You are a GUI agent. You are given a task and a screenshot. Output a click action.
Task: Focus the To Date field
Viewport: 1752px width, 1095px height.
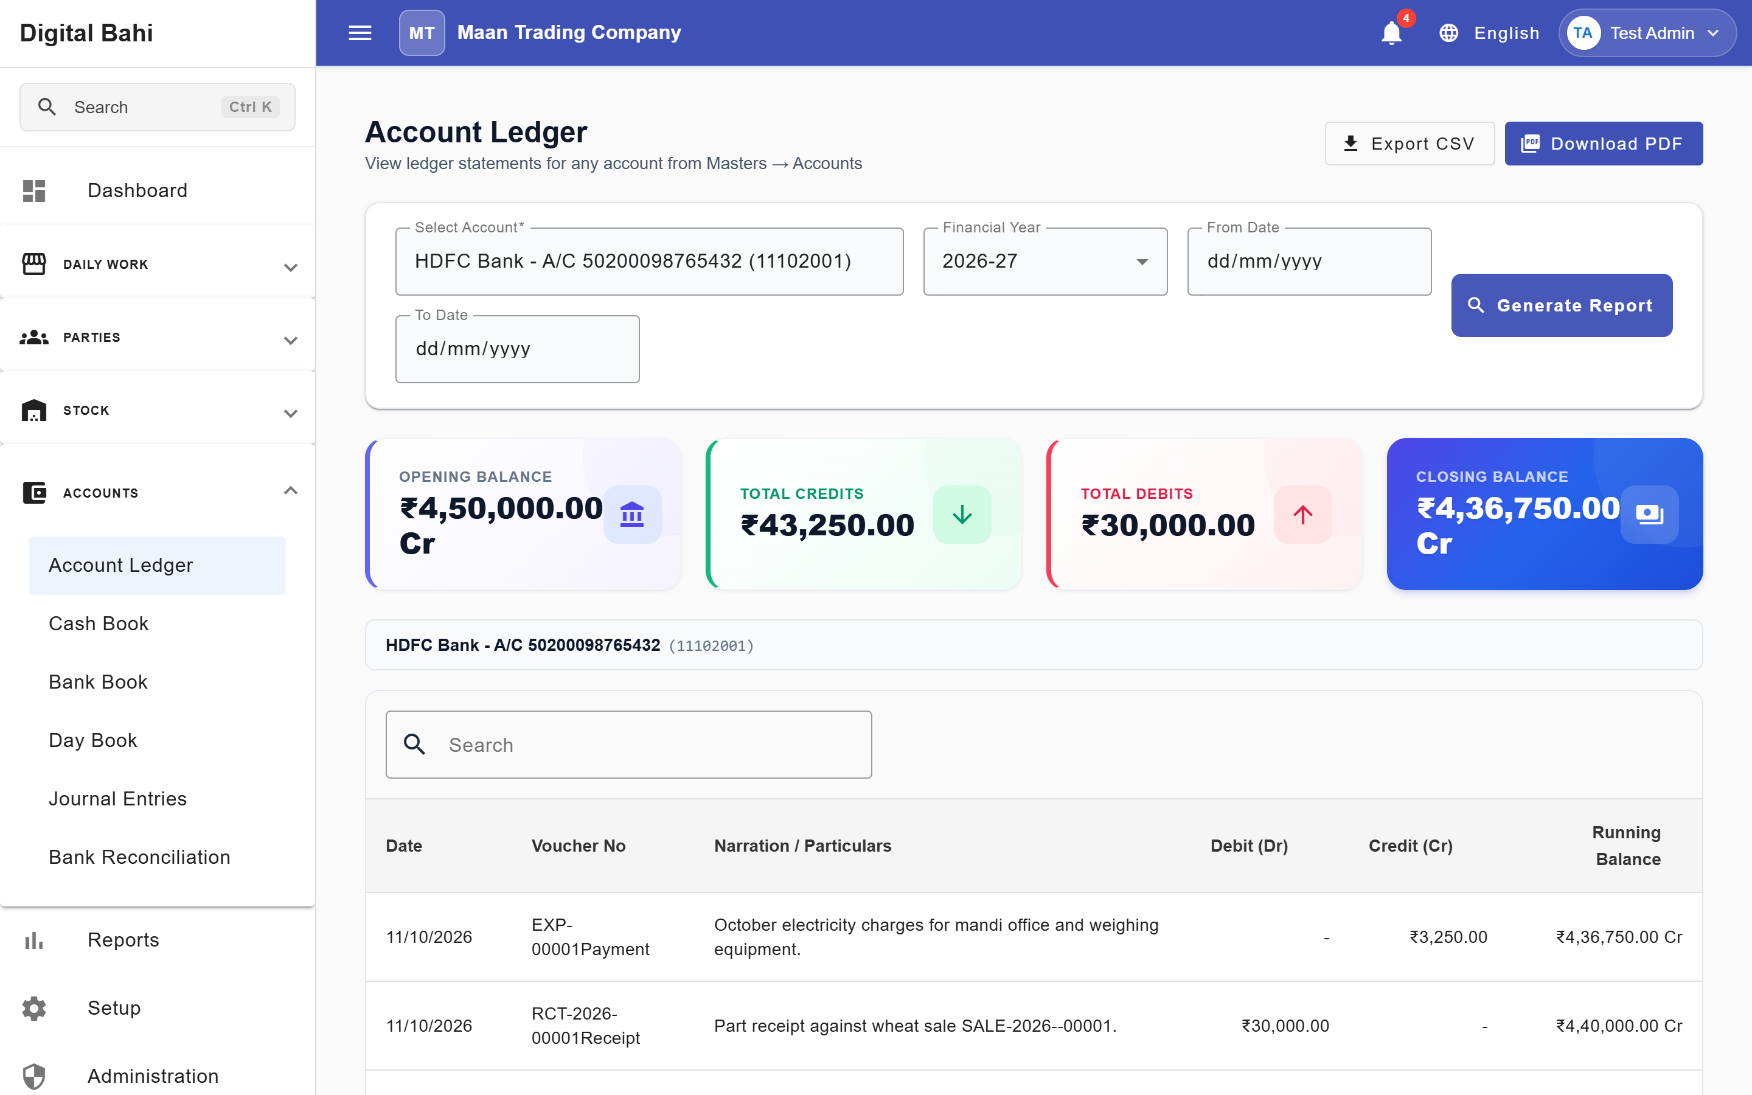coord(517,349)
